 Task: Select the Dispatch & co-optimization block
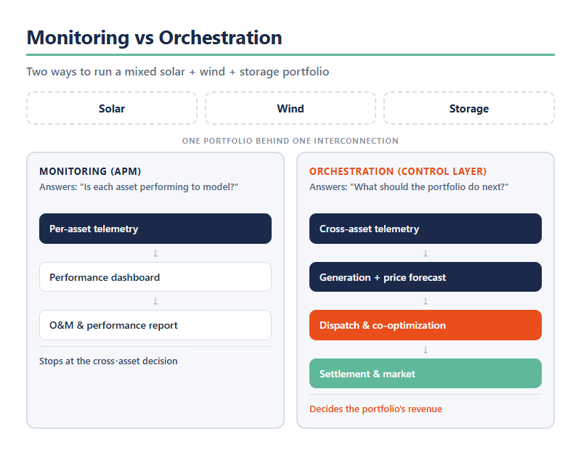point(426,325)
